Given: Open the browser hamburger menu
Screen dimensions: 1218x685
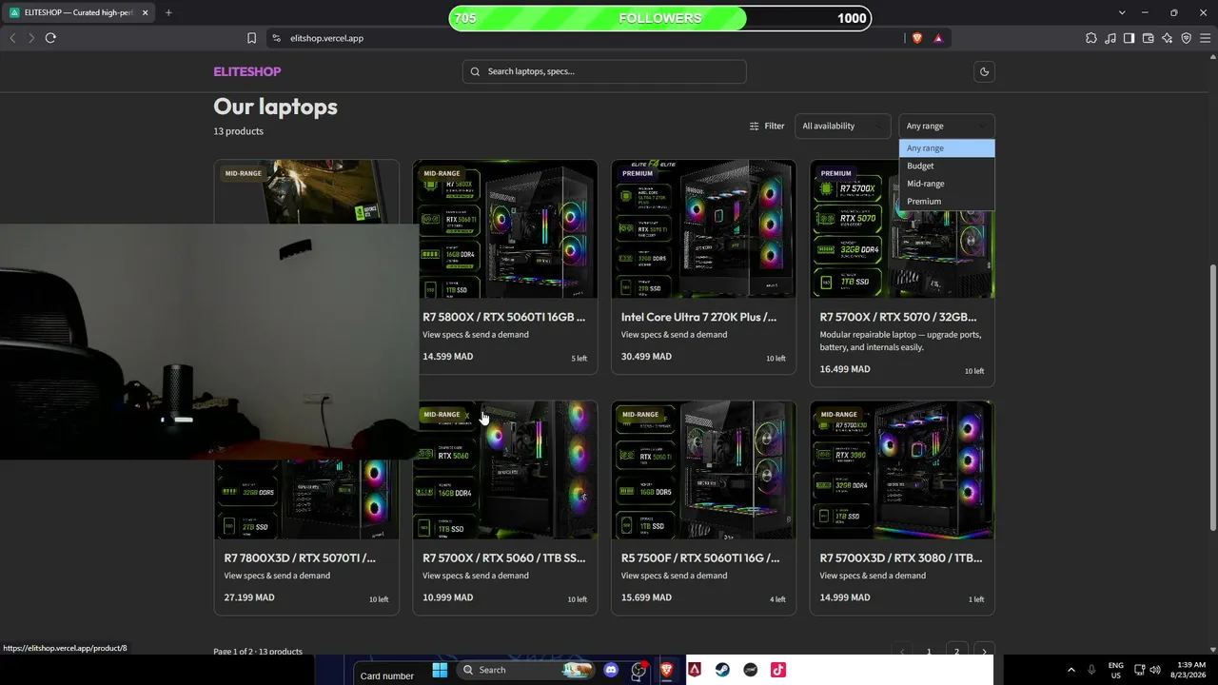Looking at the screenshot, I should point(1206,38).
